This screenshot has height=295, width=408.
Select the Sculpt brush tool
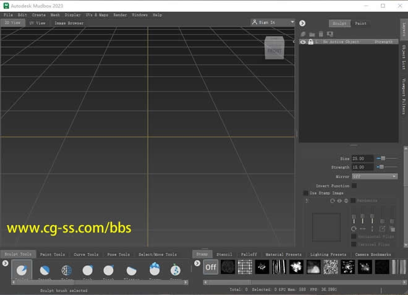(x=22, y=271)
